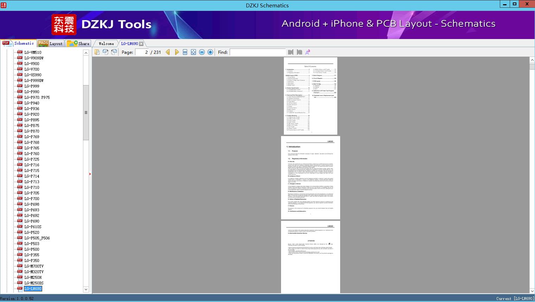The image size is (535, 302).
Task: Rotate the page with the second rotate icon
Action: tap(114, 52)
